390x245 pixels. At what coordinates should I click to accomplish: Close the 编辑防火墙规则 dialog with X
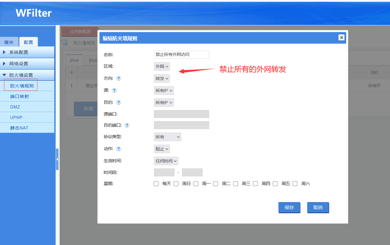tap(341, 37)
